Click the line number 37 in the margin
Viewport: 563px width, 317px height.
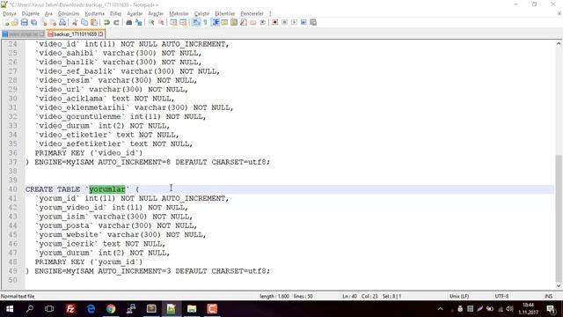coord(12,162)
